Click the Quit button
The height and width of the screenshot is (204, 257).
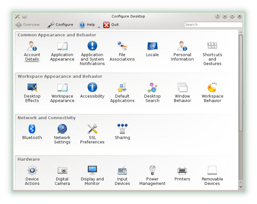(x=111, y=25)
